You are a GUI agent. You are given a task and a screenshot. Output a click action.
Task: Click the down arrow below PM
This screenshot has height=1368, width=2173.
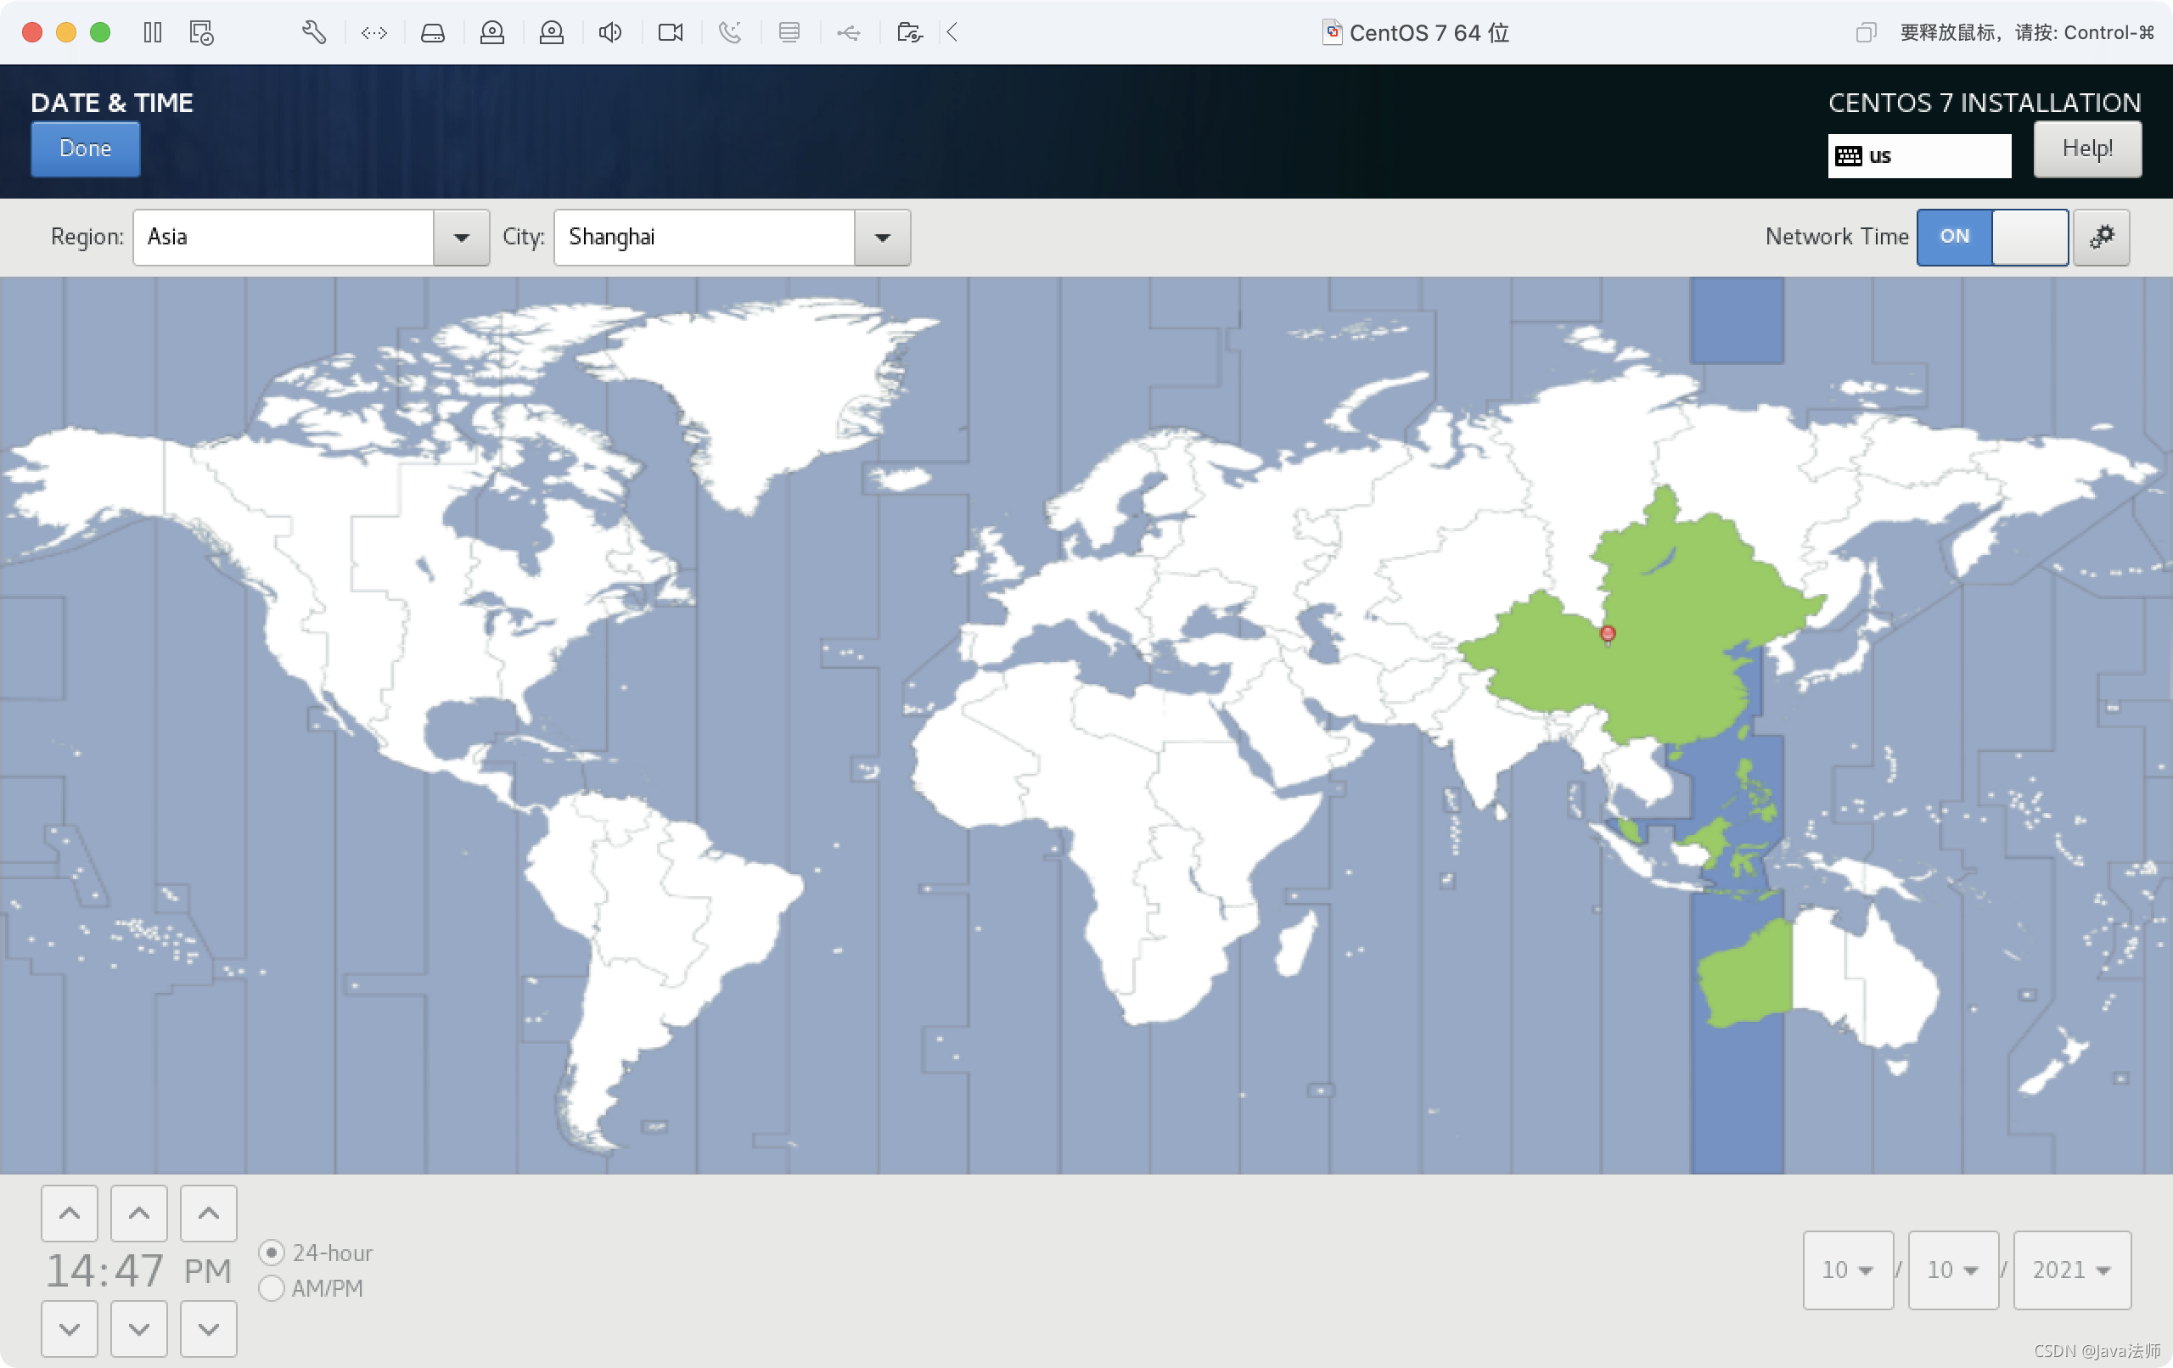209,1328
